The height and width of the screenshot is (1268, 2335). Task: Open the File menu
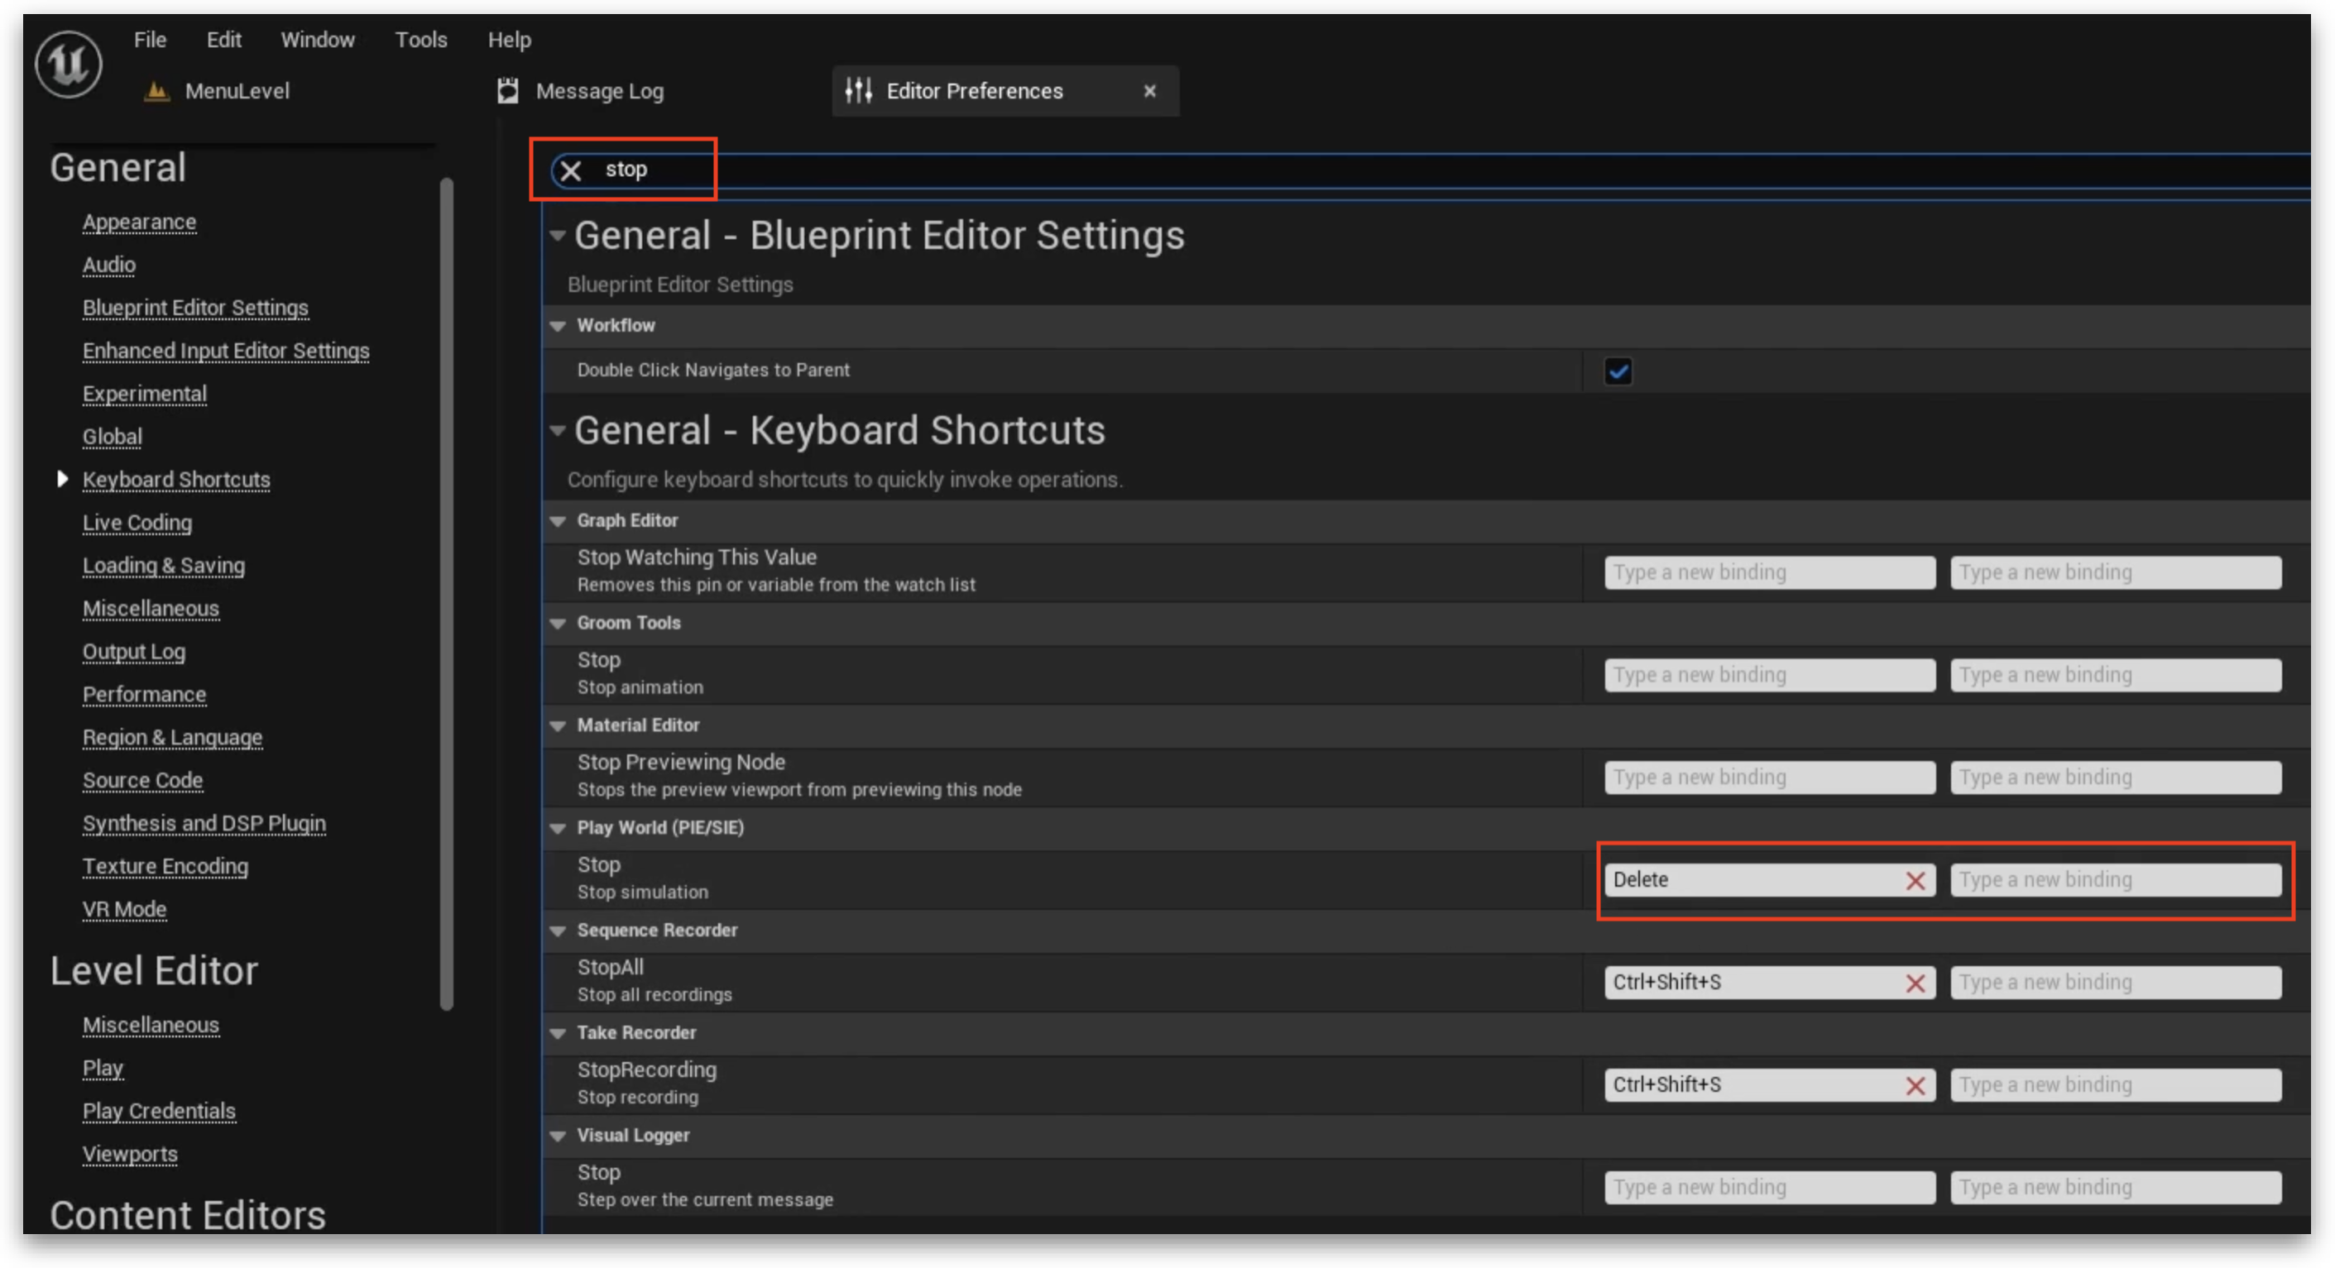pos(150,39)
